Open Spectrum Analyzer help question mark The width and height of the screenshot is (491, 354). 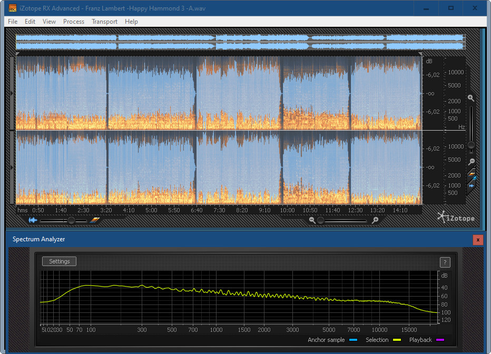[444, 262]
